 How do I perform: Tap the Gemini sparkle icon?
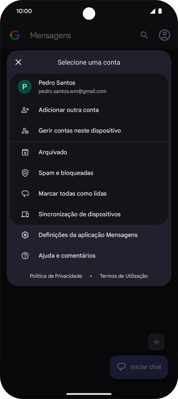pyautogui.click(x=156, y=342)
